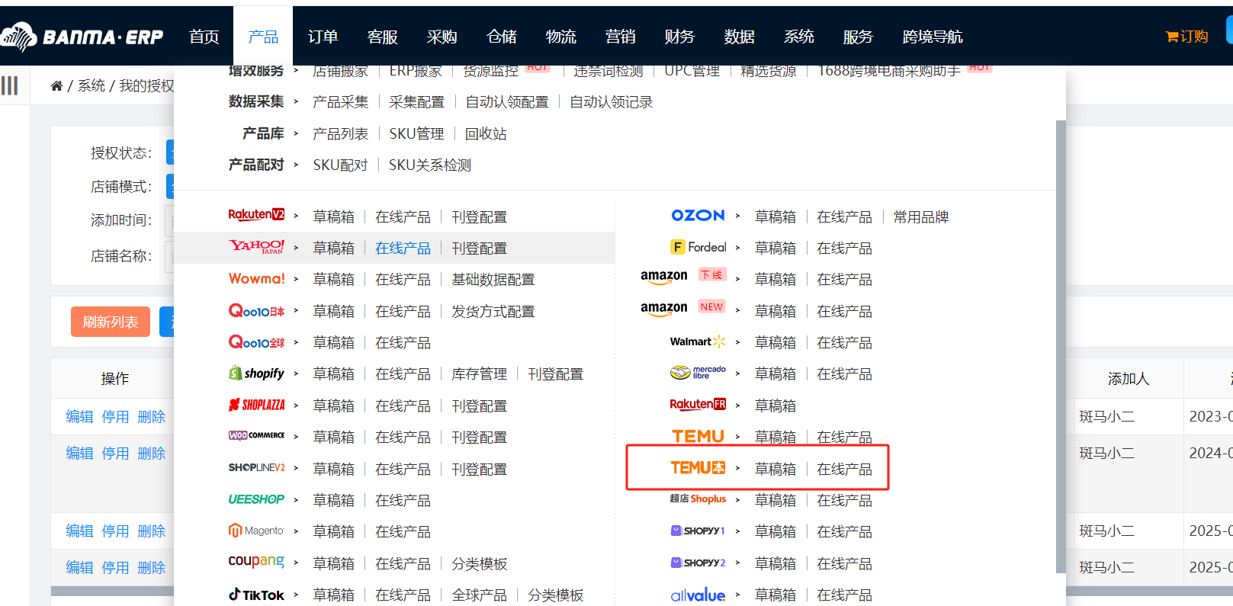Click the TEMU本 logo
1233x606 pixels.
(x=698, y=467)
